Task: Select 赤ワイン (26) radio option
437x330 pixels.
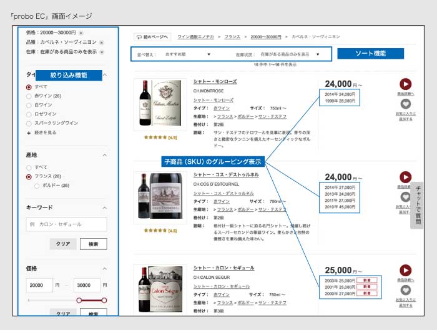Action: click(x=29, y=96)
